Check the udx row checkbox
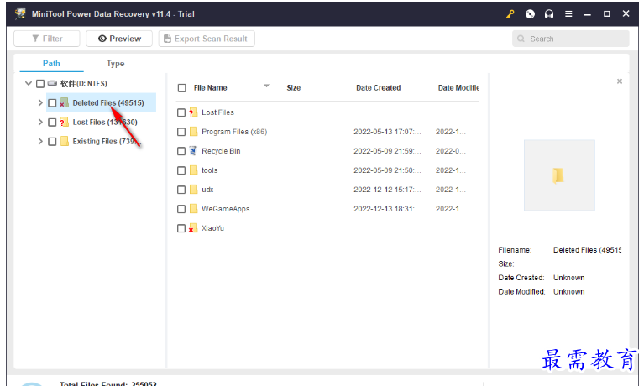 [x=181, y=190]
